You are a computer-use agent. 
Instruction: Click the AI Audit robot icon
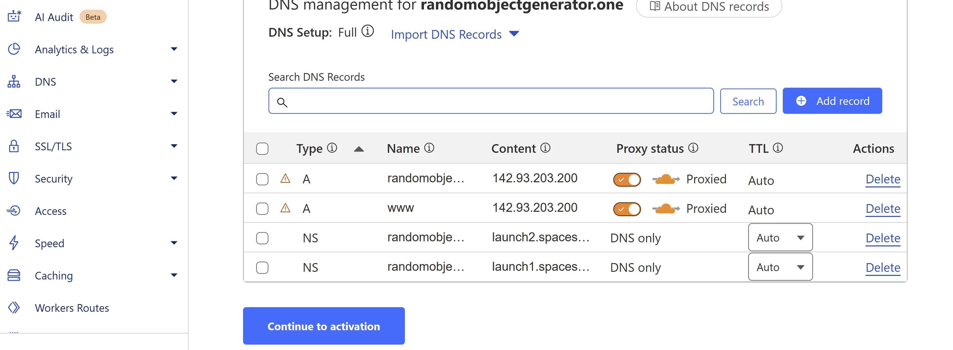pyautogui.click(x=14, y=17)
